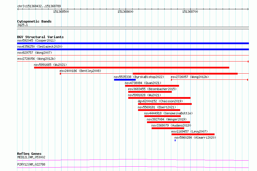
Task: Open the esv2726057 (Wong2012b) label
Action: 190,77
